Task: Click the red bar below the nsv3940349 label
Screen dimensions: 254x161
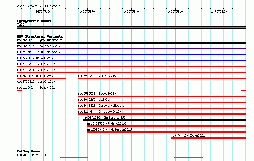Action: [x=162, y=79]
